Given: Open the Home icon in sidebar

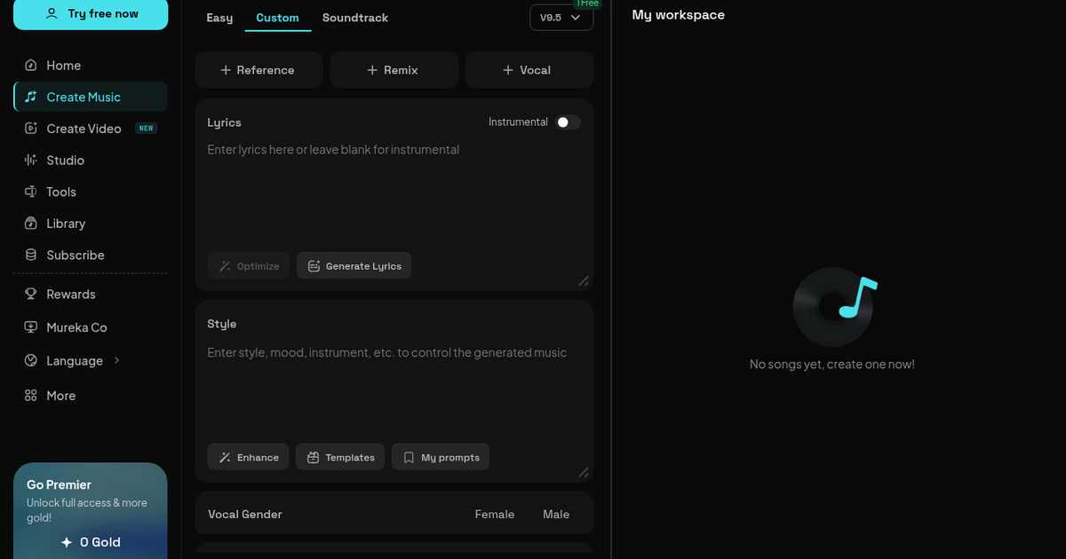Looking at the screenshot, I should coord(31,66).
